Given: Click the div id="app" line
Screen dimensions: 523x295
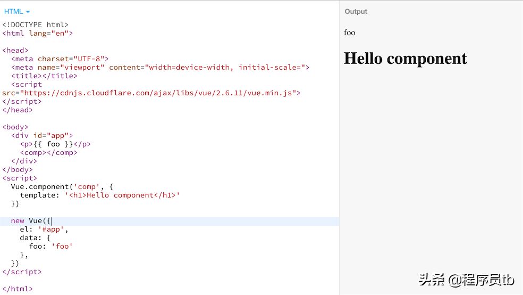Looking at the screenshot, I should coord(42,135).
